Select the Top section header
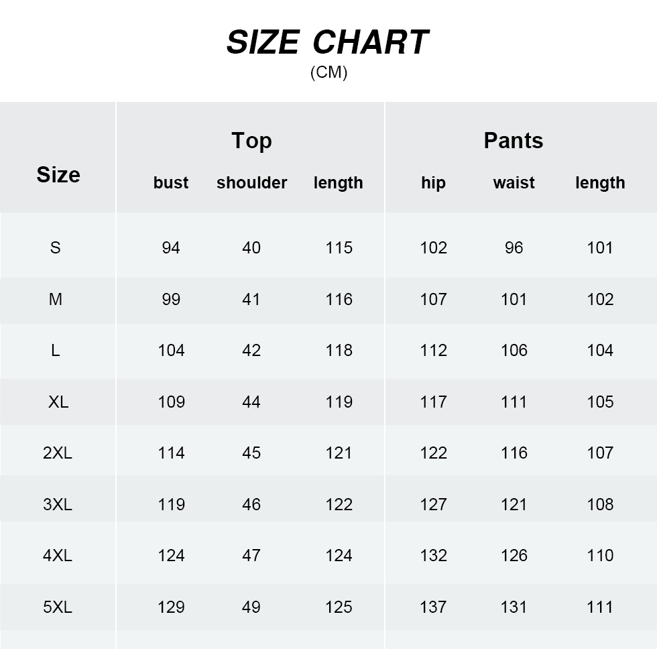This screenshot has height=649, width=657. tap(251, 141)
